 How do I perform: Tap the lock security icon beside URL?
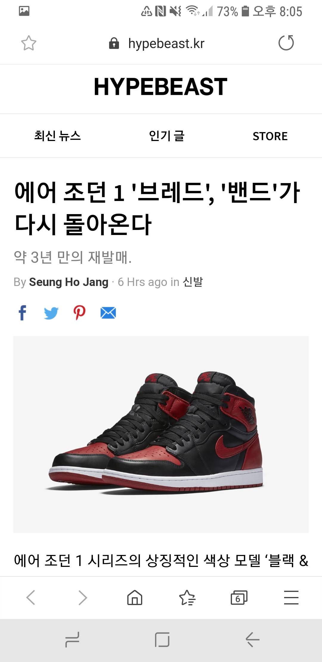114,43
